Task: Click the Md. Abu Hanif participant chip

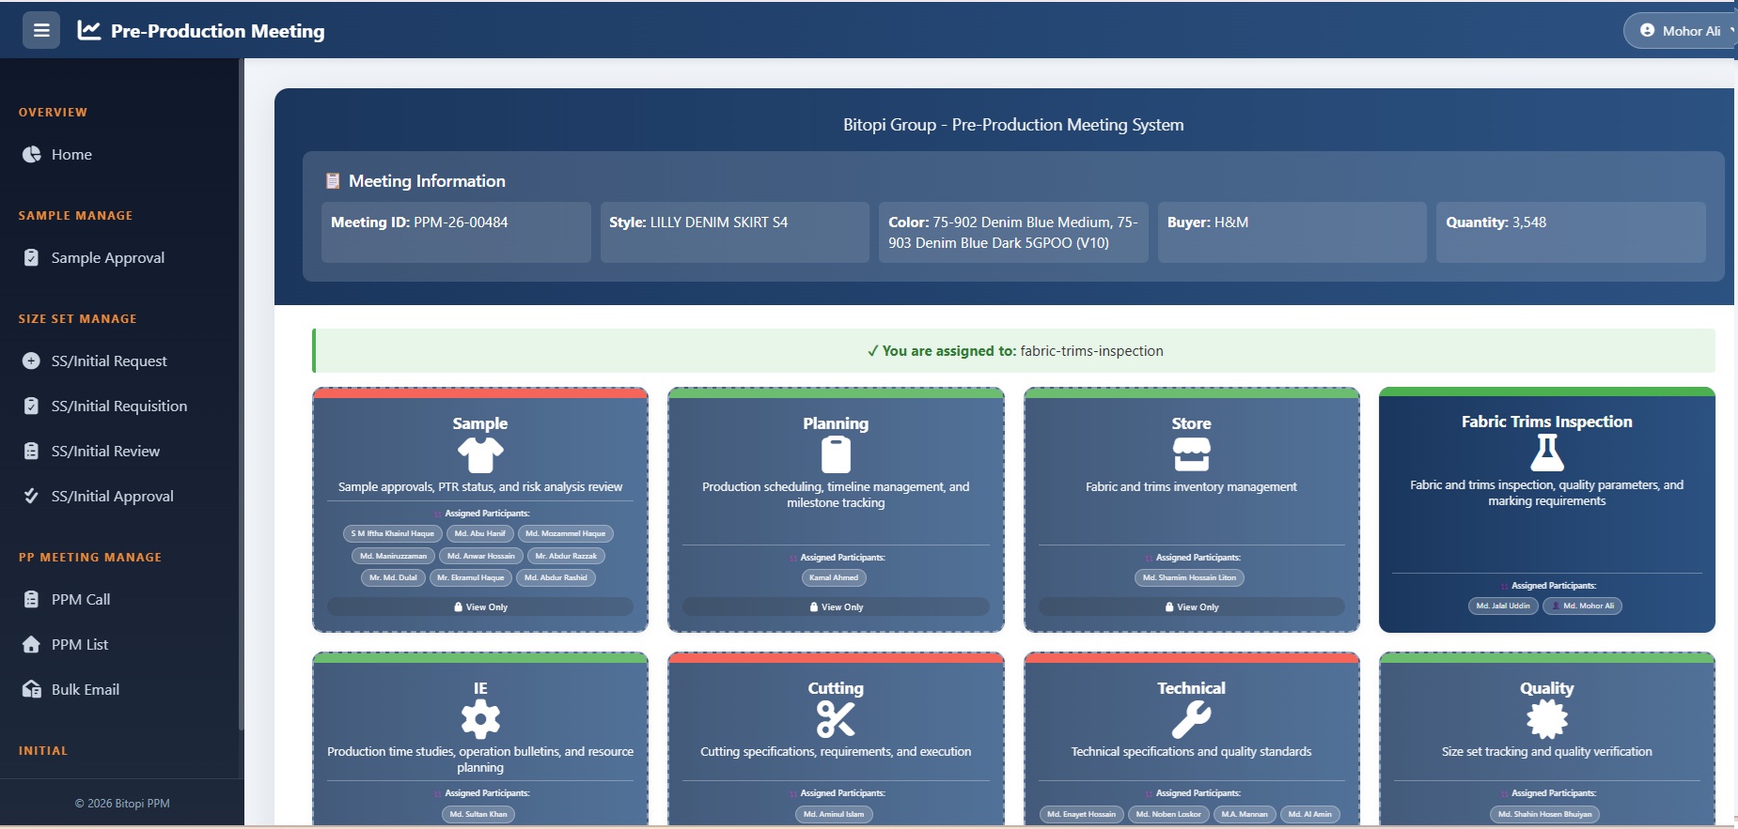Action: coord(479,533)
